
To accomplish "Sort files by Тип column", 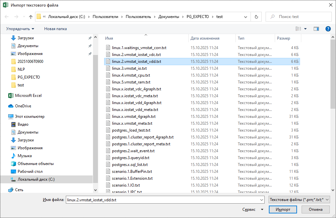I will pyautogui.click(x=241, y=38).
